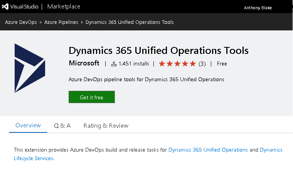Click the Dynamics 365 extension logo
Viewport: 293px width, 177px height.
coord(30,68)
